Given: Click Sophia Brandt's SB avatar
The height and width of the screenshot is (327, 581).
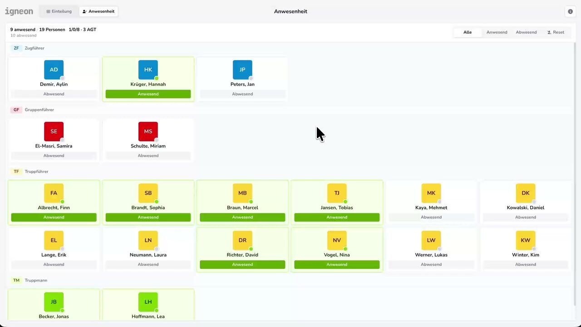Looking at the screenshot, I should 148,193.
